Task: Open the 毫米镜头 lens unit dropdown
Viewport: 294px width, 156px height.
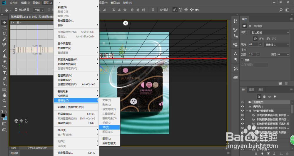Action: tap(277, 45)
